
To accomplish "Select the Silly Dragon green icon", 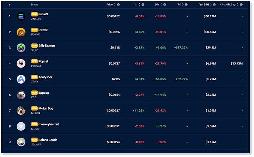I will (21, 48).
